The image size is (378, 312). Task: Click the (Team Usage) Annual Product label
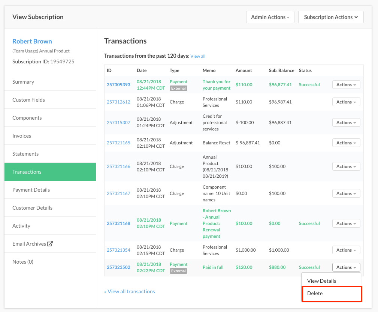(x=41, y=51)
